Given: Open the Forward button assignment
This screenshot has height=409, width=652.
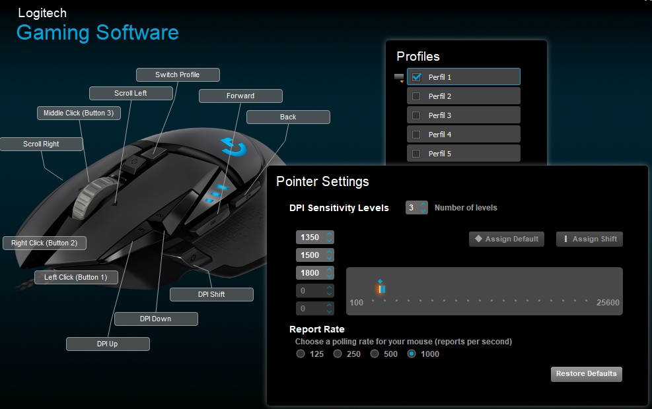Looking at the screenshot, I should (240, 96).
